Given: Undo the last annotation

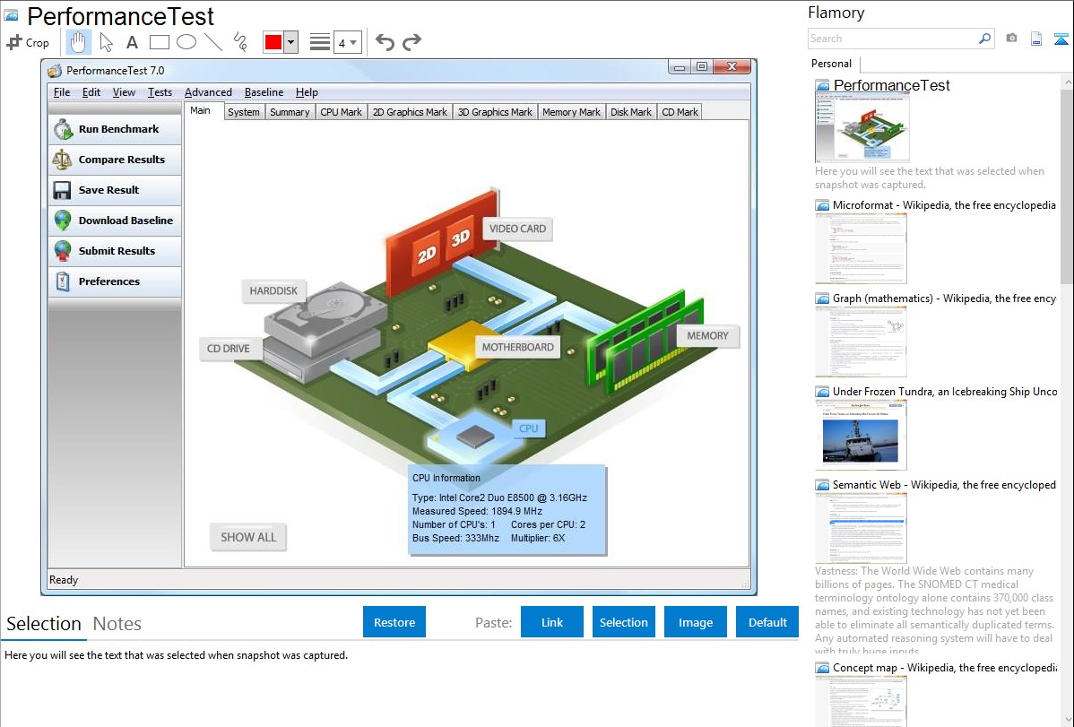Looking at the screenshot, I should pyautogui.click(x=385, y=42).
